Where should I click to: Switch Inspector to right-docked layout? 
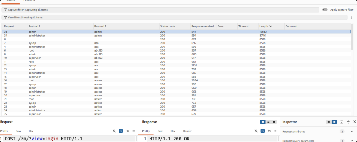pyautogui.click(x=334, y=122)
